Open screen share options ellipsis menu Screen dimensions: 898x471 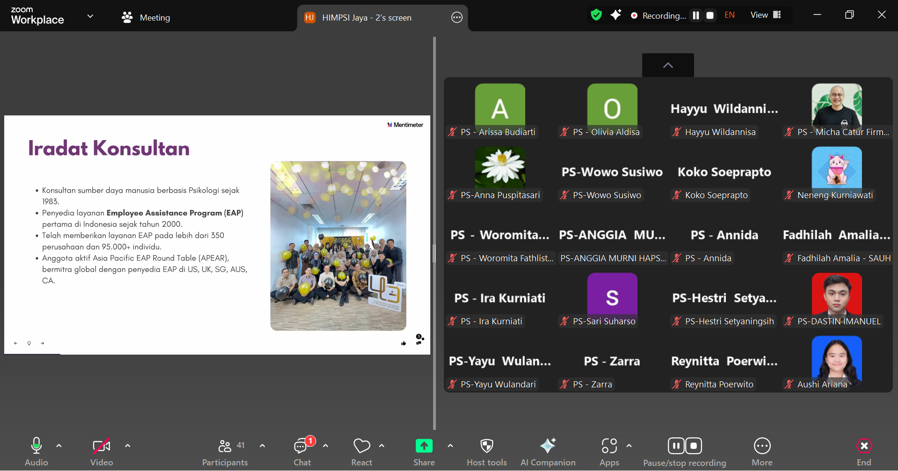coord(457,18)
